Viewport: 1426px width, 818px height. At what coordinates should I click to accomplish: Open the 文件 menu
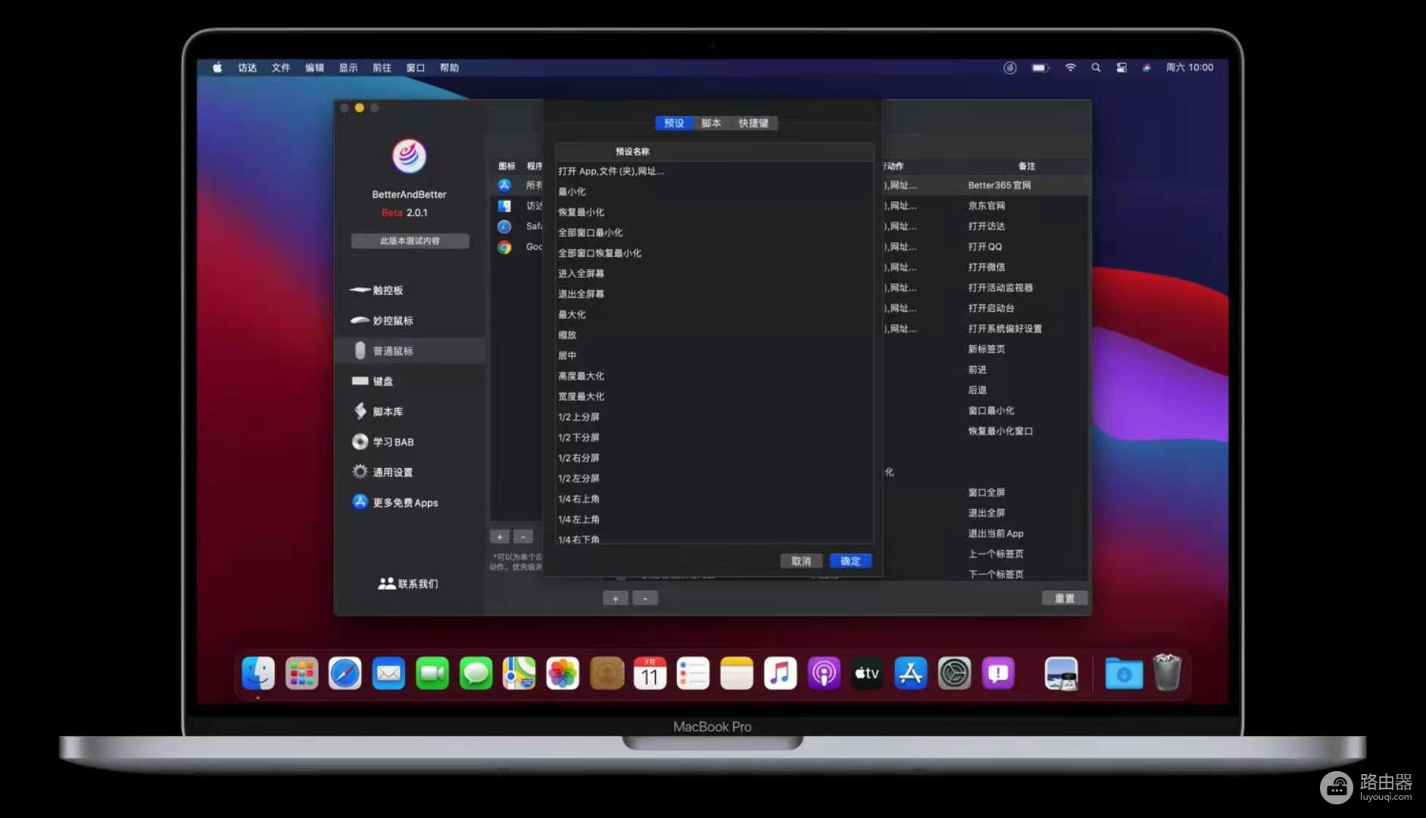point(281,67)
